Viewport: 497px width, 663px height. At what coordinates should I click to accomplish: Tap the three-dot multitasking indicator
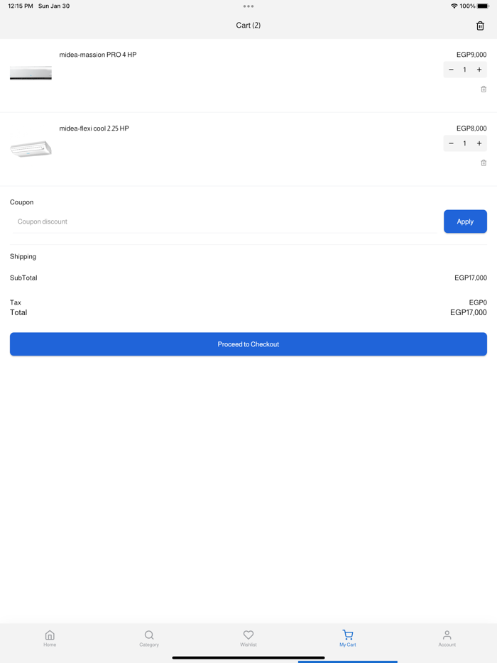tap(248, 6)
